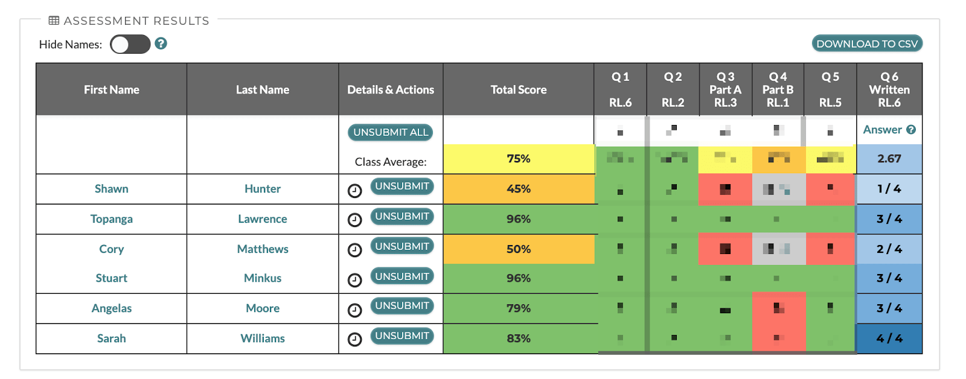Select the yellow 75% class average cell
The width and height of the screenshot is (966, 379).
pyautogui.click(x=519, y=159)
